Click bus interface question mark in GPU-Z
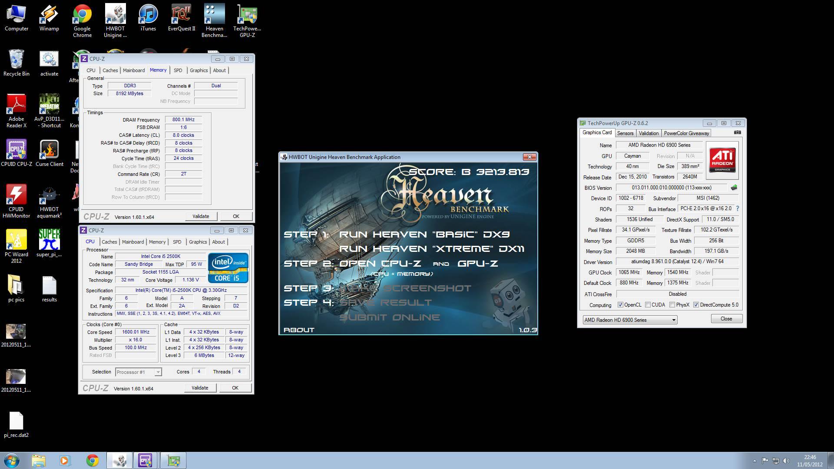 tap(738, 208)
